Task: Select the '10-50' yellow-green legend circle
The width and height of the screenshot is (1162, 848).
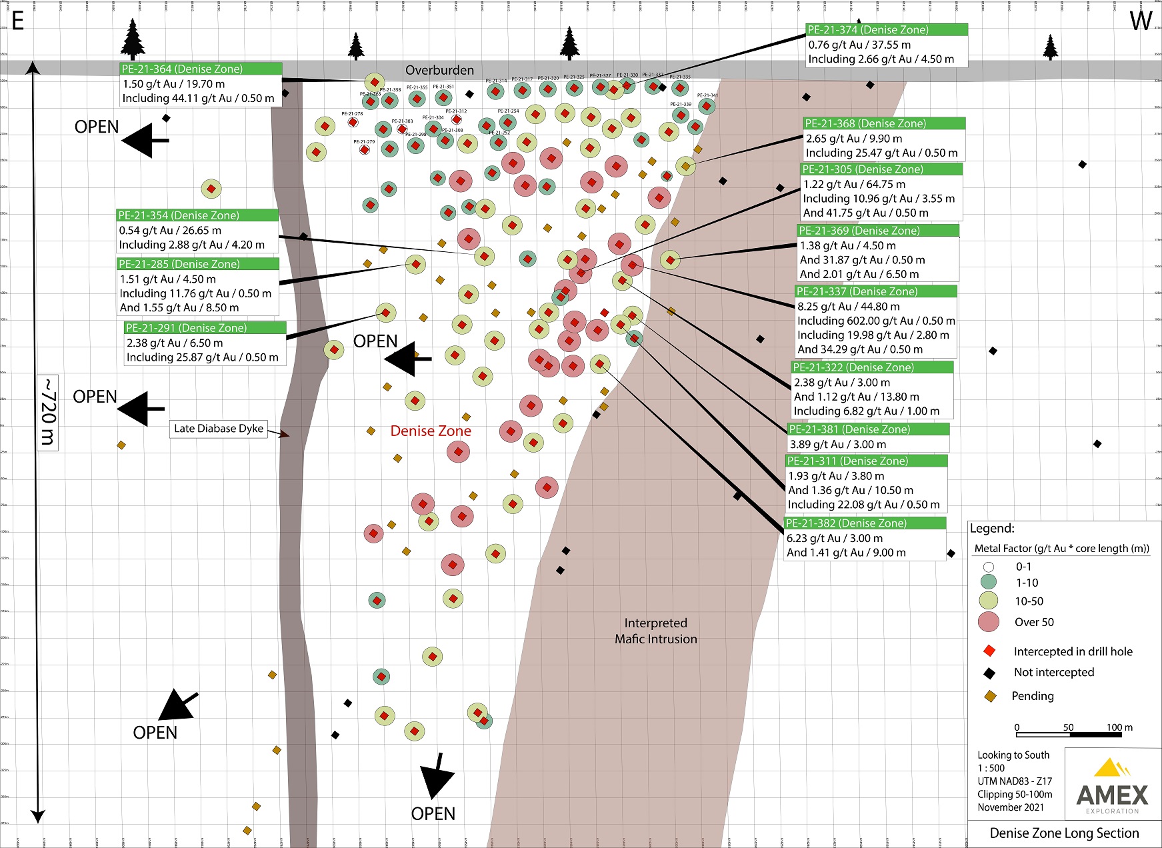Action: tap(988, 601)
